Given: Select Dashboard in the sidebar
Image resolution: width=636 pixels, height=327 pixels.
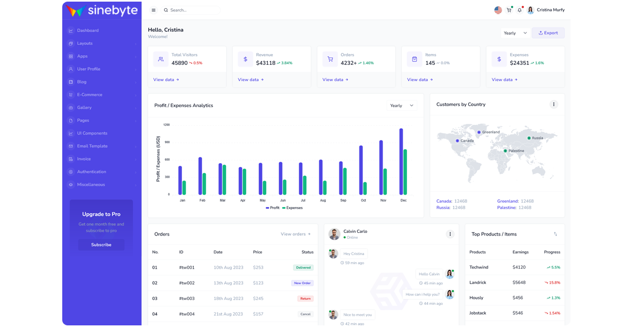Looking at the screenshot, I should click(88, 31).
